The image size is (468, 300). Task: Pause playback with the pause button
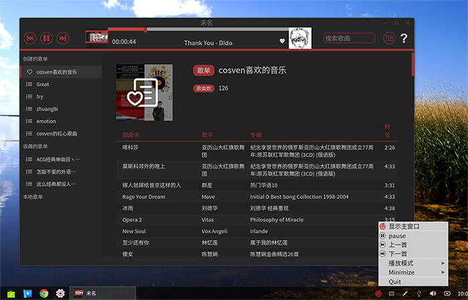(x=46, y=38)
